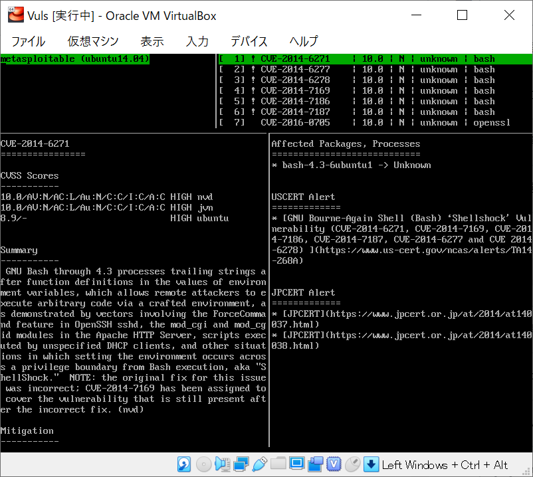Click the shared folders status icon

pyautogui.click(x=278, y=464)
